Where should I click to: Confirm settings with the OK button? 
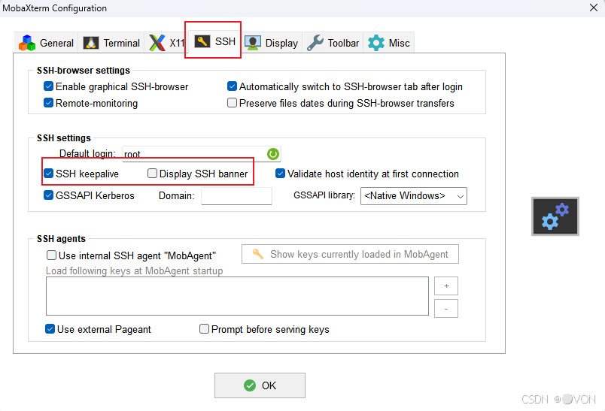point(260,385)
